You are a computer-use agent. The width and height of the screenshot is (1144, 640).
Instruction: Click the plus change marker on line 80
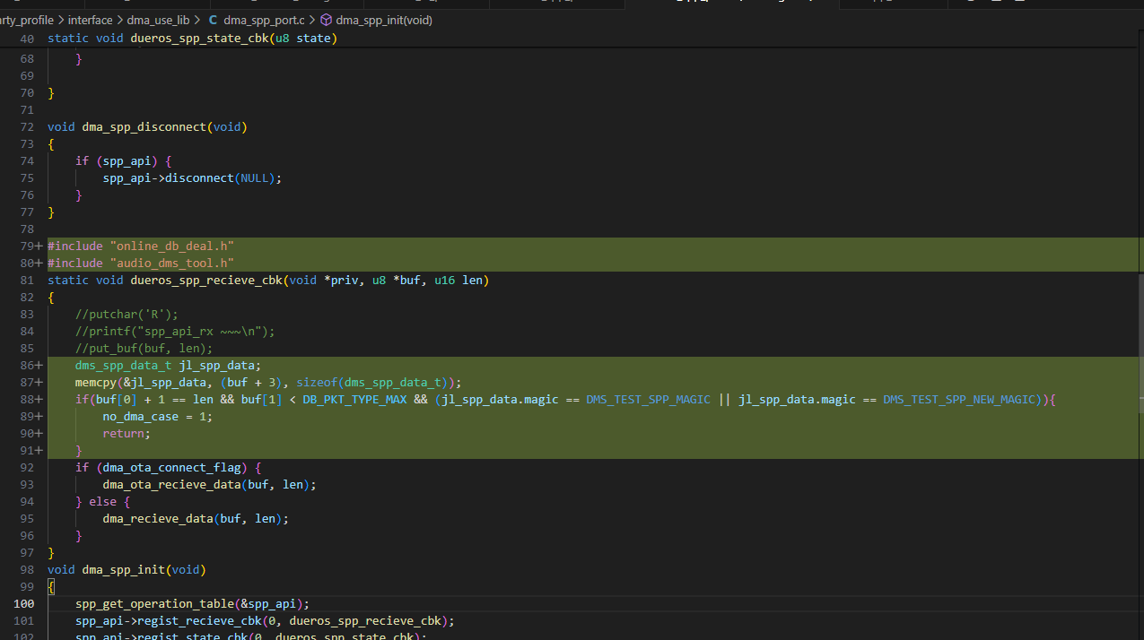(39, 263)
